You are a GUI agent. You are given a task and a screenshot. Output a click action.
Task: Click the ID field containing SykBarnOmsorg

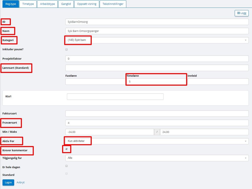tap(157, 22)
